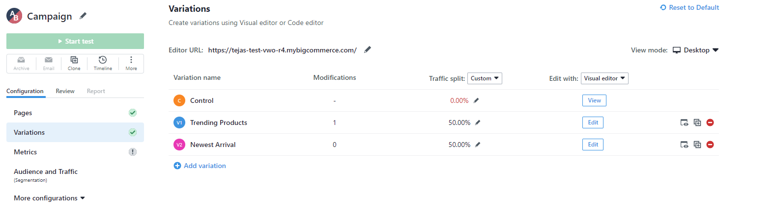The width and height of the screenshot is (775, 220).
Task: Open the Metrics section
Action: click(x=75, y=152)
